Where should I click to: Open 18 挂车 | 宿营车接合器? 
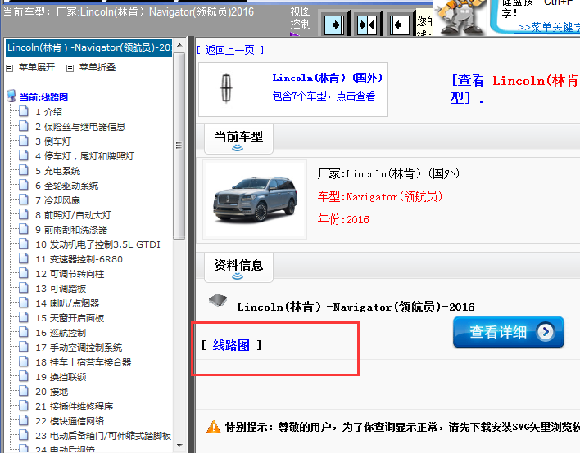[84, 362]
